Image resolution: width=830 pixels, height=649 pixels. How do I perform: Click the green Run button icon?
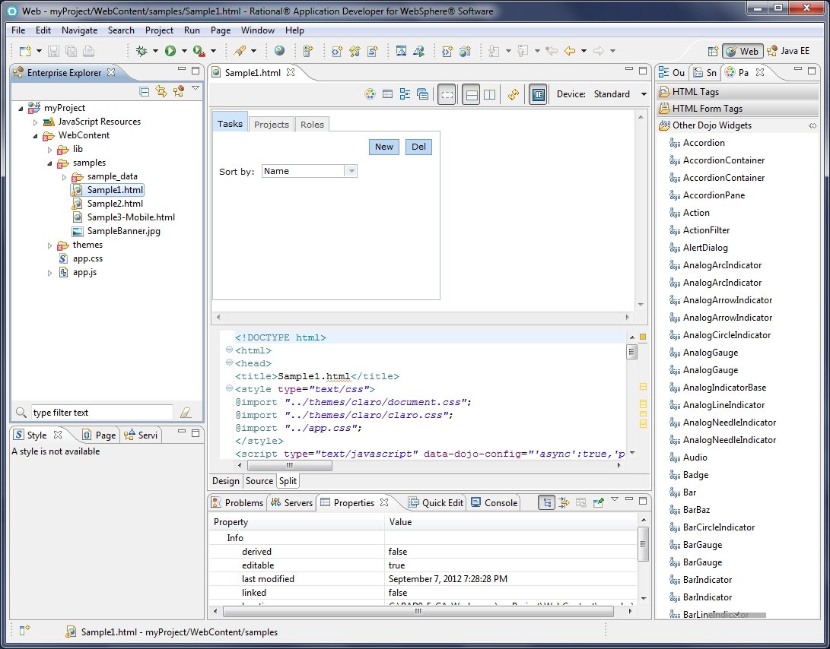point(170,51)
